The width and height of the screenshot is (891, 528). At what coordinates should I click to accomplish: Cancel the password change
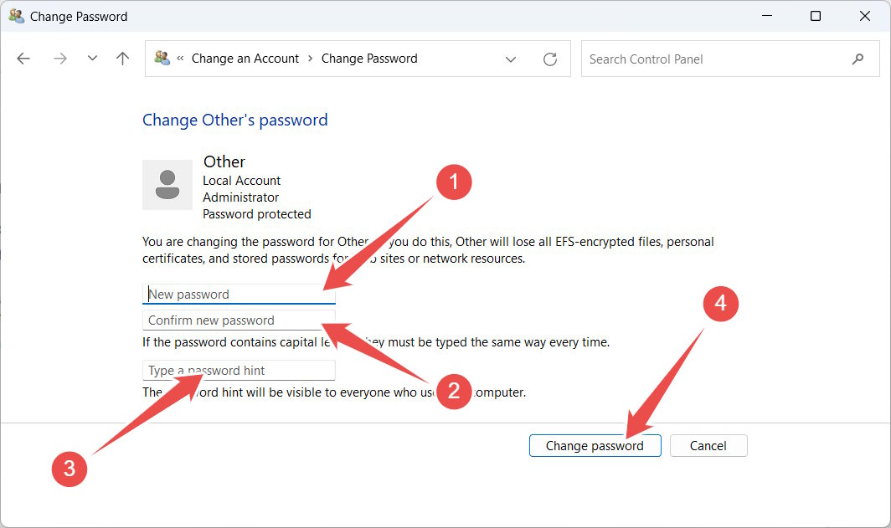pos(708,445)
